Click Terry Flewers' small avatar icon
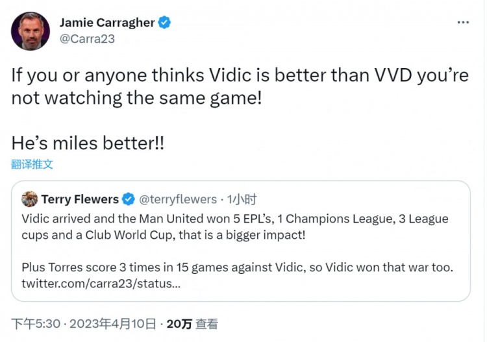487x342 pixels. click(x=29, y=199)
